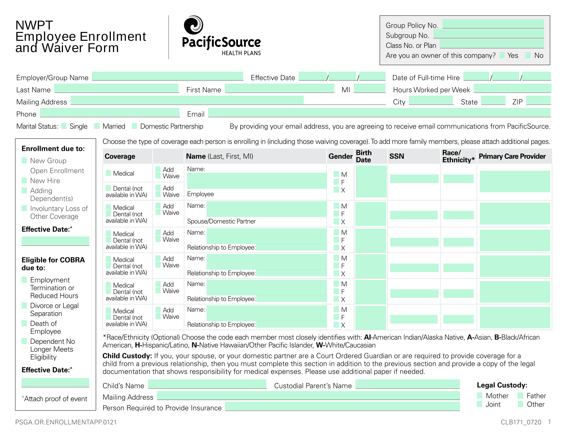Image resolution: width=566 pixels, height=437 pixels.
Task: Check Employment Termination or Reduced Hours
Action: point(24,280)
